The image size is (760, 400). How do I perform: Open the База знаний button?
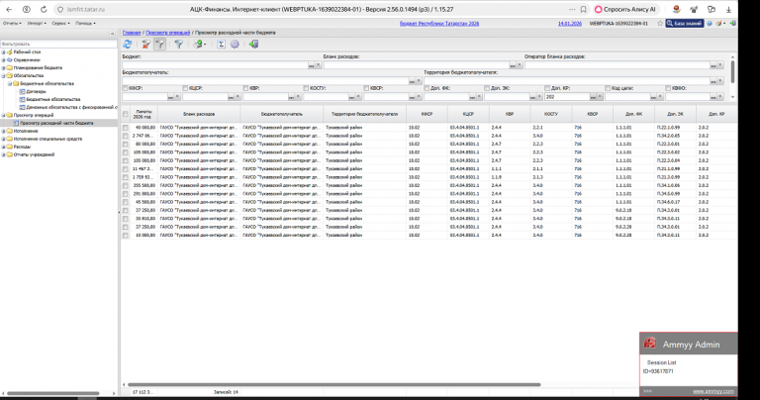click(685, 24)
